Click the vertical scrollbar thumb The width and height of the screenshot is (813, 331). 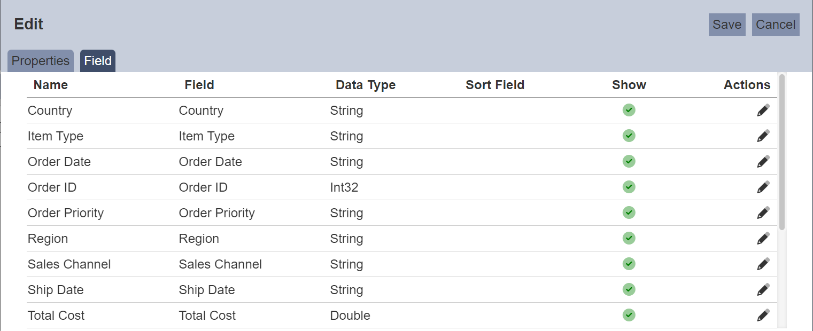782,152
